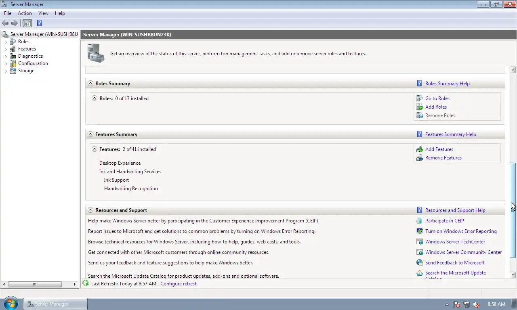Click the Forward arrow toolbar icon

tap(15, 23)
